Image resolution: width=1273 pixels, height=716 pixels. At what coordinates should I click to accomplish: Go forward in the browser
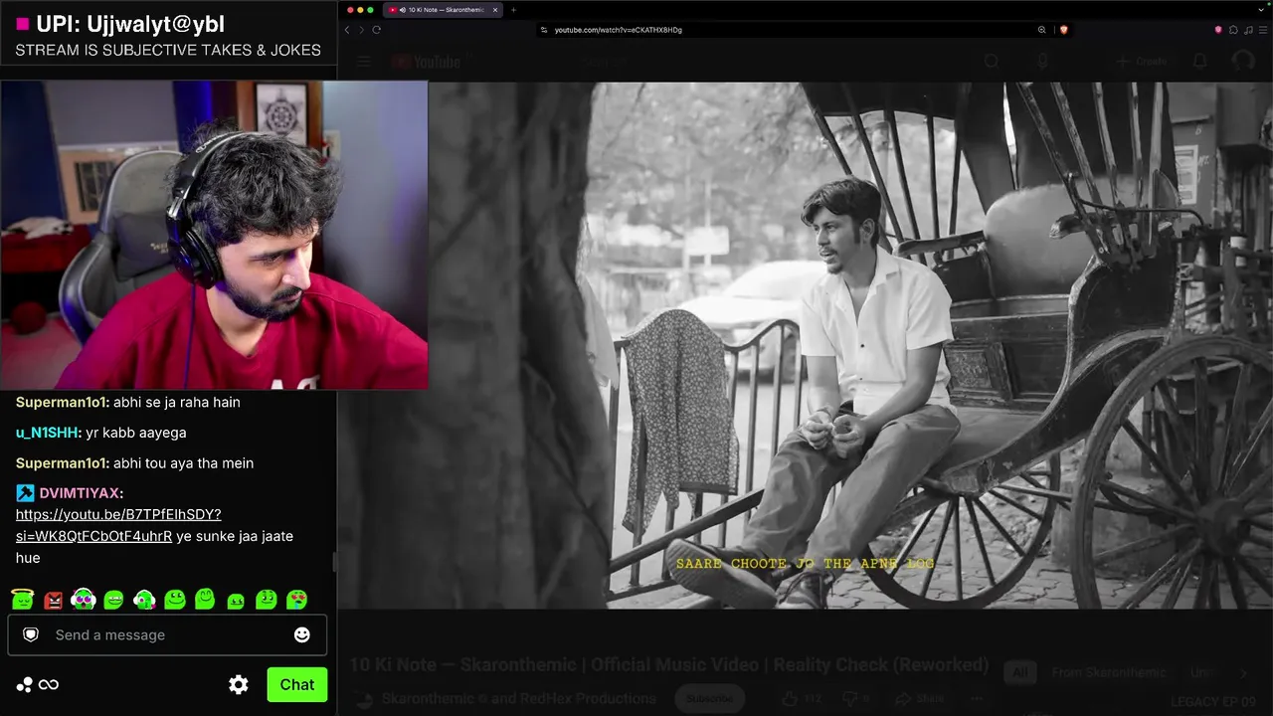(361, 30)
